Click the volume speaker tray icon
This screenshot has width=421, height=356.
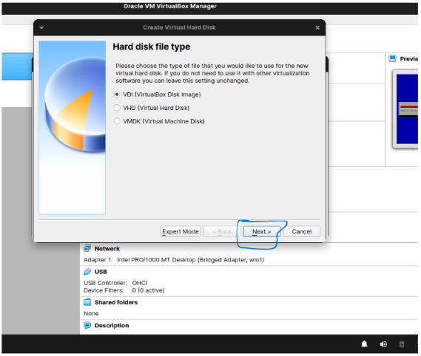383,344
